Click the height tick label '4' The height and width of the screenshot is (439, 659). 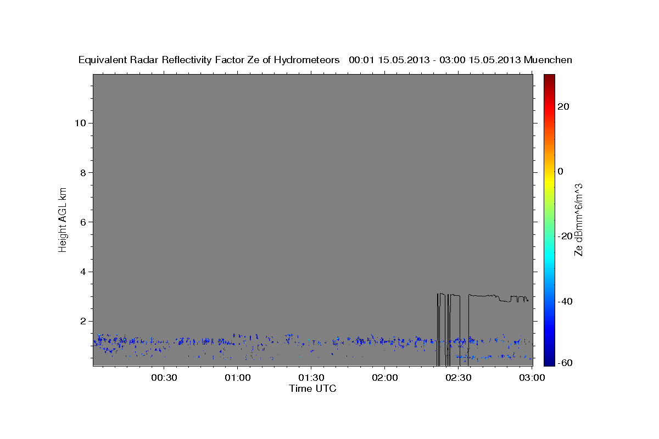[x=82, y=272]
